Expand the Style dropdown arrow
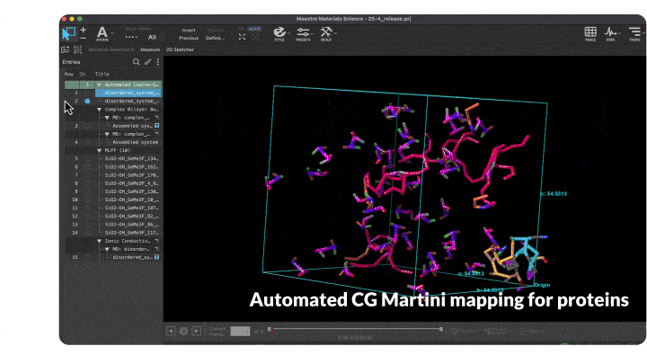The height and width of the screenshot is (364, 647). [x=288, y=33]
